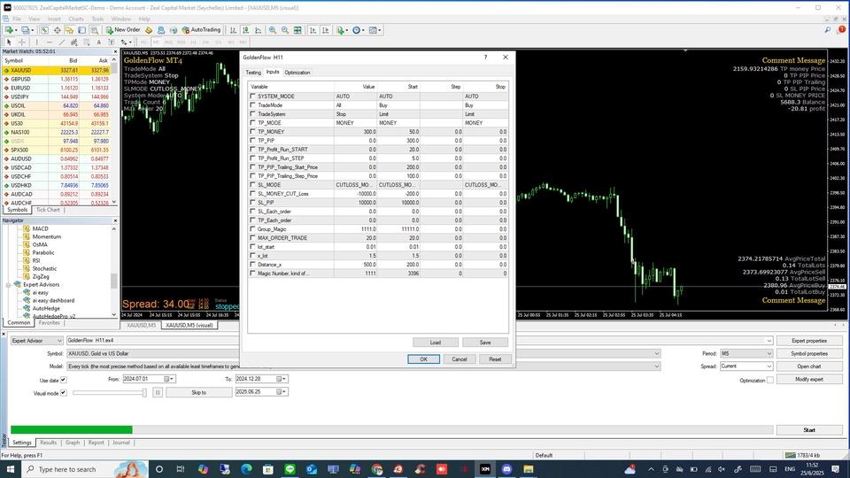Open the Charts menu
The height and width of the screenshot is (478, 850).
pyautogui.click(x=77, y=18)
